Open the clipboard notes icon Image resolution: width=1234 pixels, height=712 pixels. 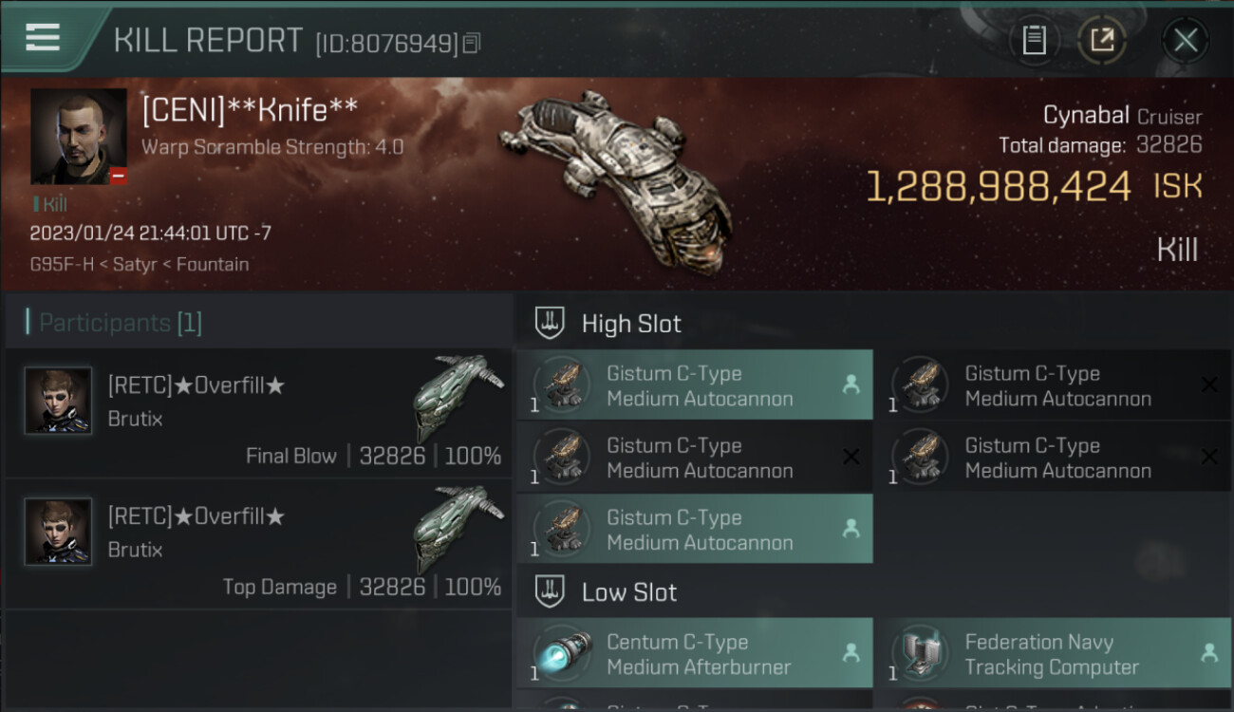click(x=1034, y=40)
